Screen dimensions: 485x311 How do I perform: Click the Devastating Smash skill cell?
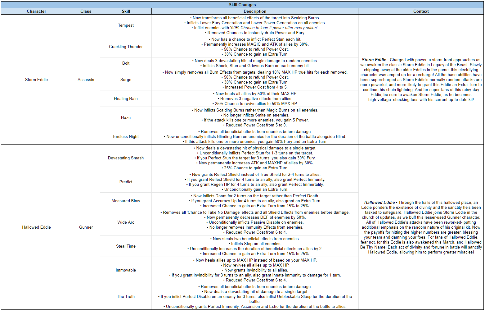click(126, 158)
